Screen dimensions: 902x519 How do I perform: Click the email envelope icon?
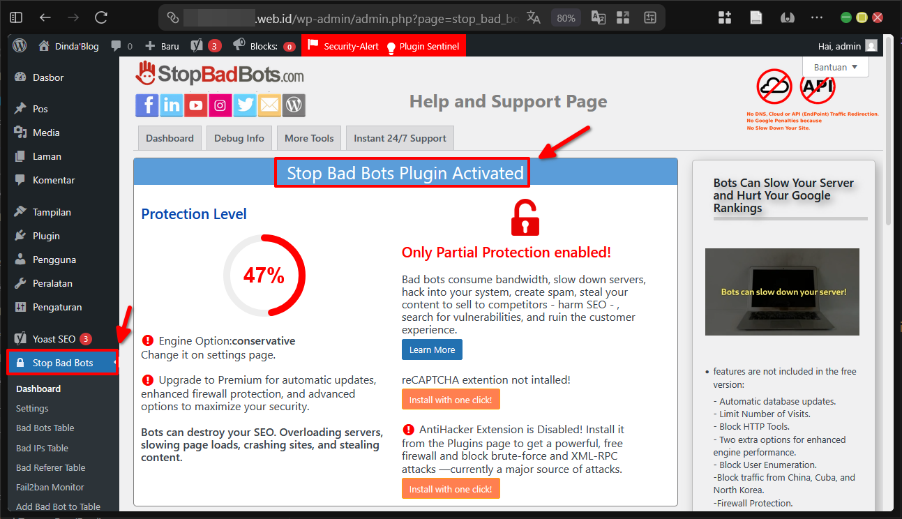tap(269, 105)
